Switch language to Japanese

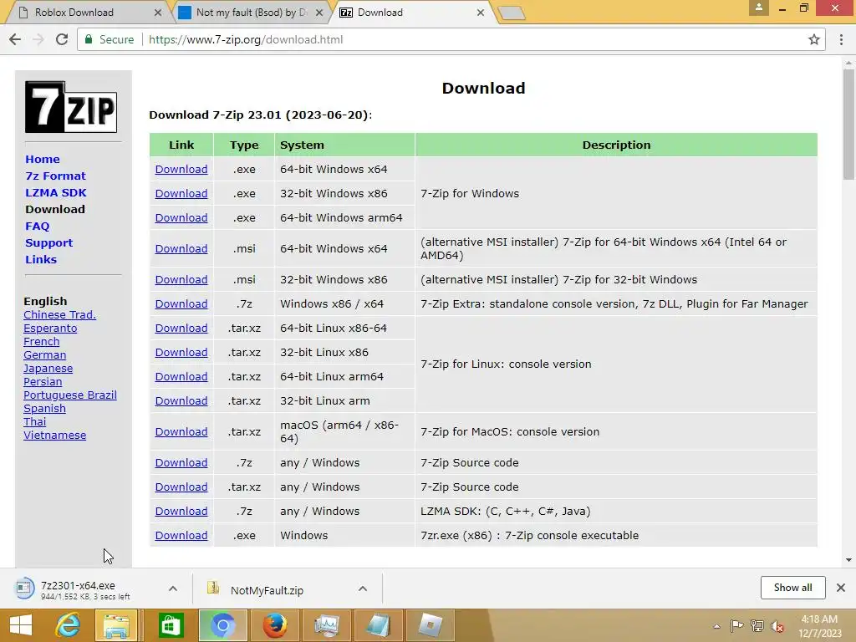point(48,368)
